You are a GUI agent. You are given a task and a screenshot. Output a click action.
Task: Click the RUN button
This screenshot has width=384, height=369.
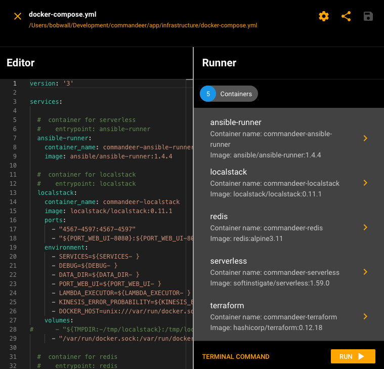tap(353, 356)
